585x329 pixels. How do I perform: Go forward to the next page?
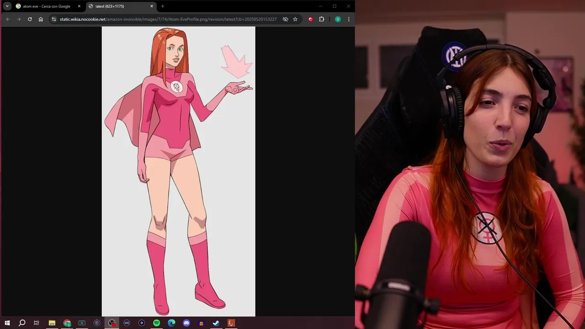click(x=19, y=19)
